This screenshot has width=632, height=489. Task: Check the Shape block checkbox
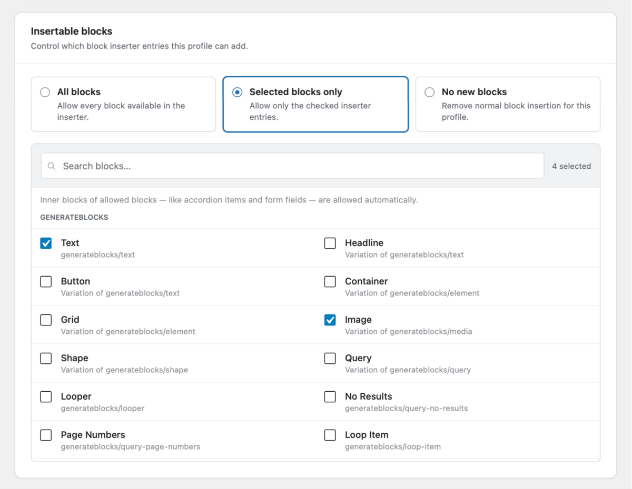46,358
